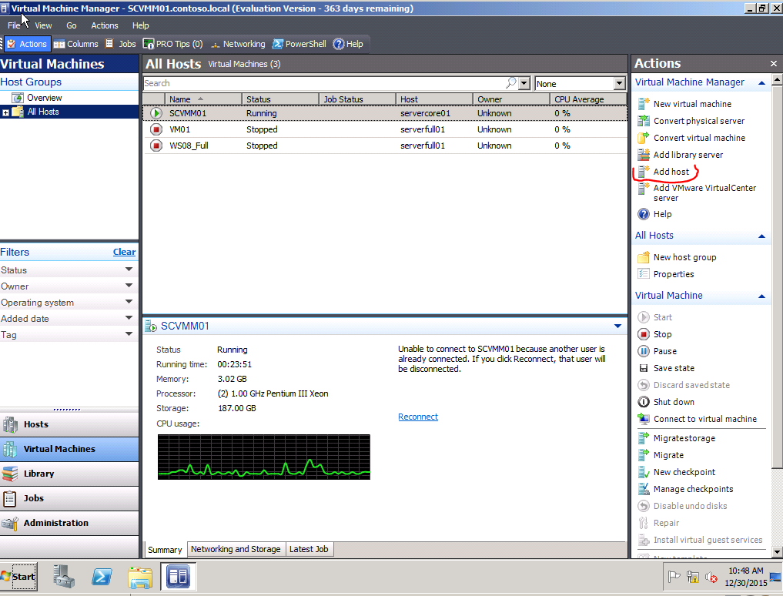Open Administration navigation view
This screenshot has height=596, width=783.
(x=69, y=523)
